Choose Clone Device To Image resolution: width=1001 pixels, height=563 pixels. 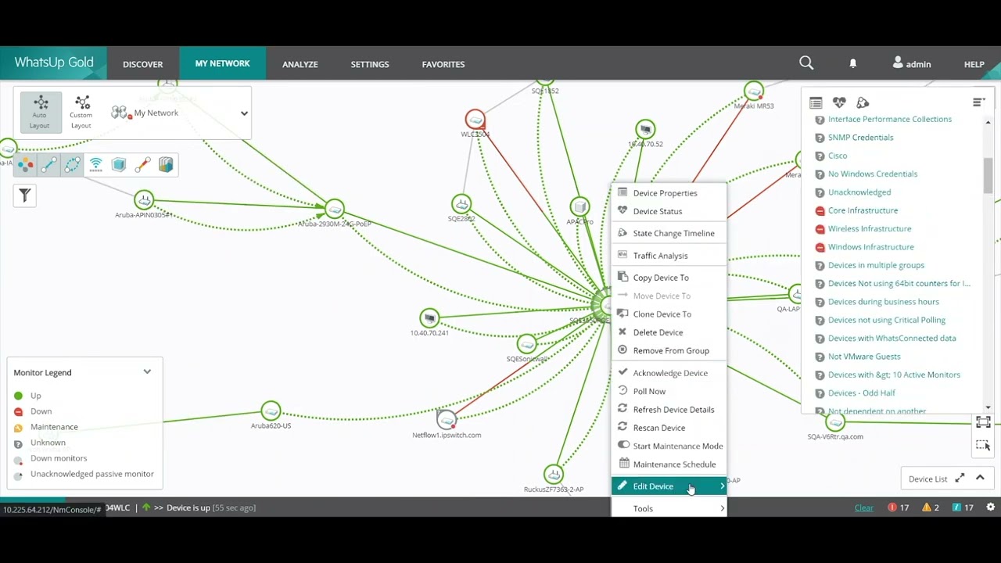[x=669, y=314]
